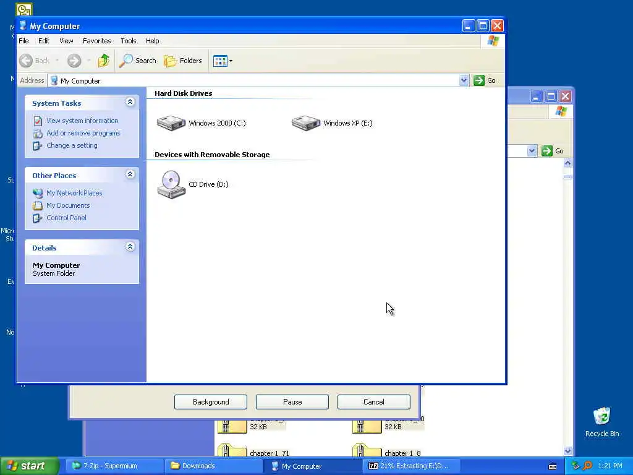Collapse the Other Places panel
This screenshot has height=475, width=633.
(130, 174)
